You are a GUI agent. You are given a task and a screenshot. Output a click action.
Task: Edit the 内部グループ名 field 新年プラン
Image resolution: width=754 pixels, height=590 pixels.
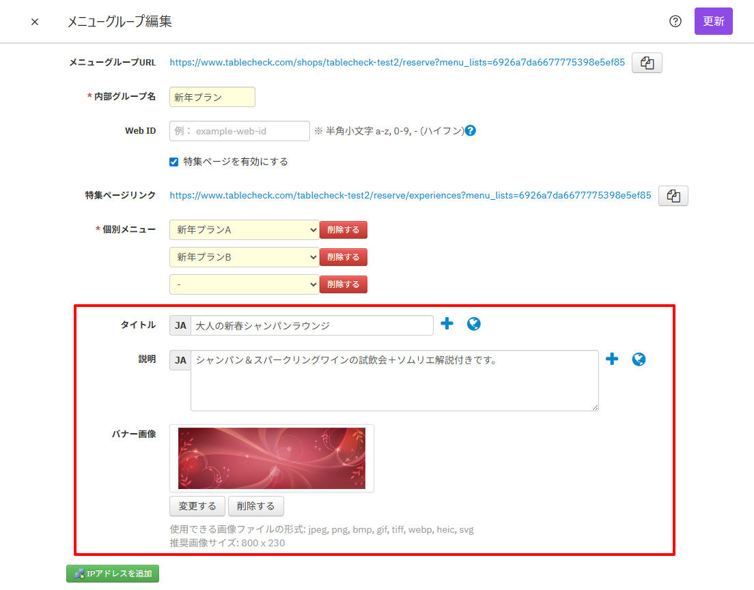[212, 97]
